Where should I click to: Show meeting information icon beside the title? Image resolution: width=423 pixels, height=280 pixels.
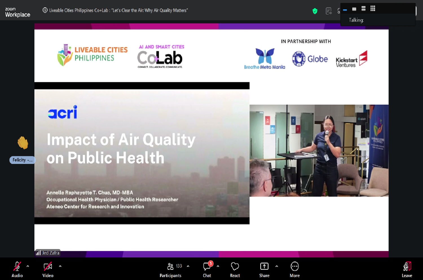tap(45, 10)
